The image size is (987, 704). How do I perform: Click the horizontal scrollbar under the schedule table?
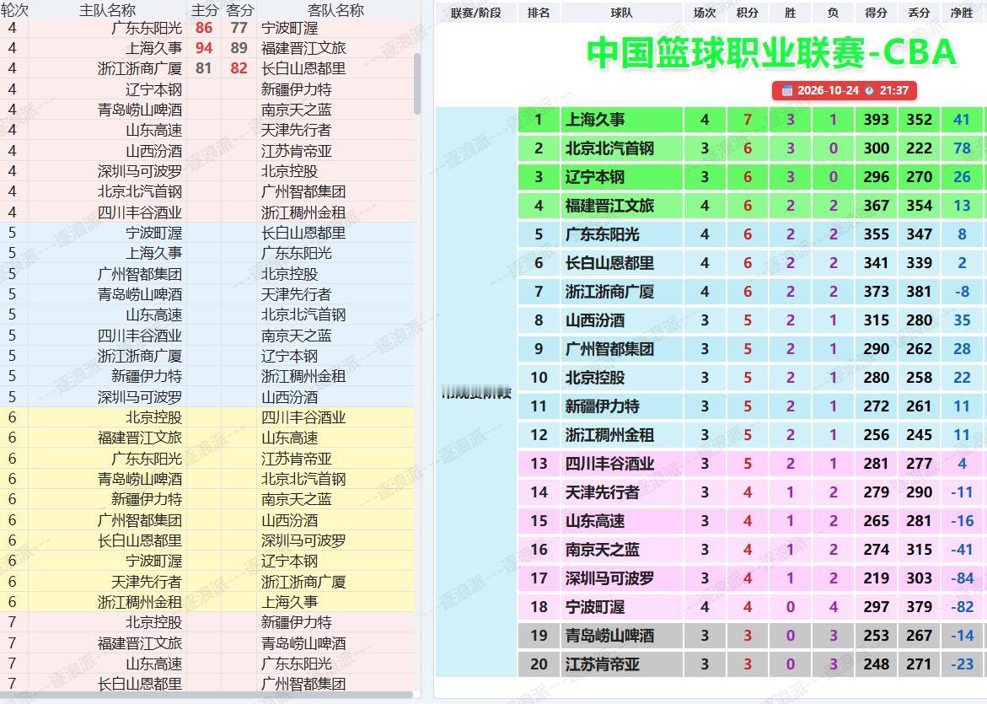click(x=207, y=695)
